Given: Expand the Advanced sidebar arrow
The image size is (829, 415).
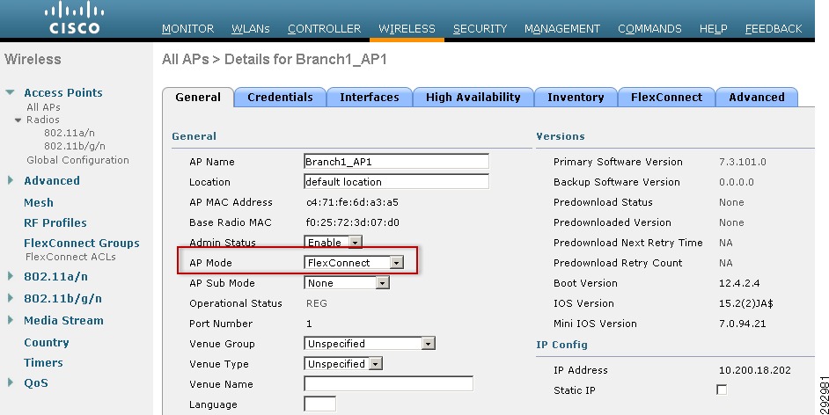Looking at the screenshot, I should coord(11,180).
